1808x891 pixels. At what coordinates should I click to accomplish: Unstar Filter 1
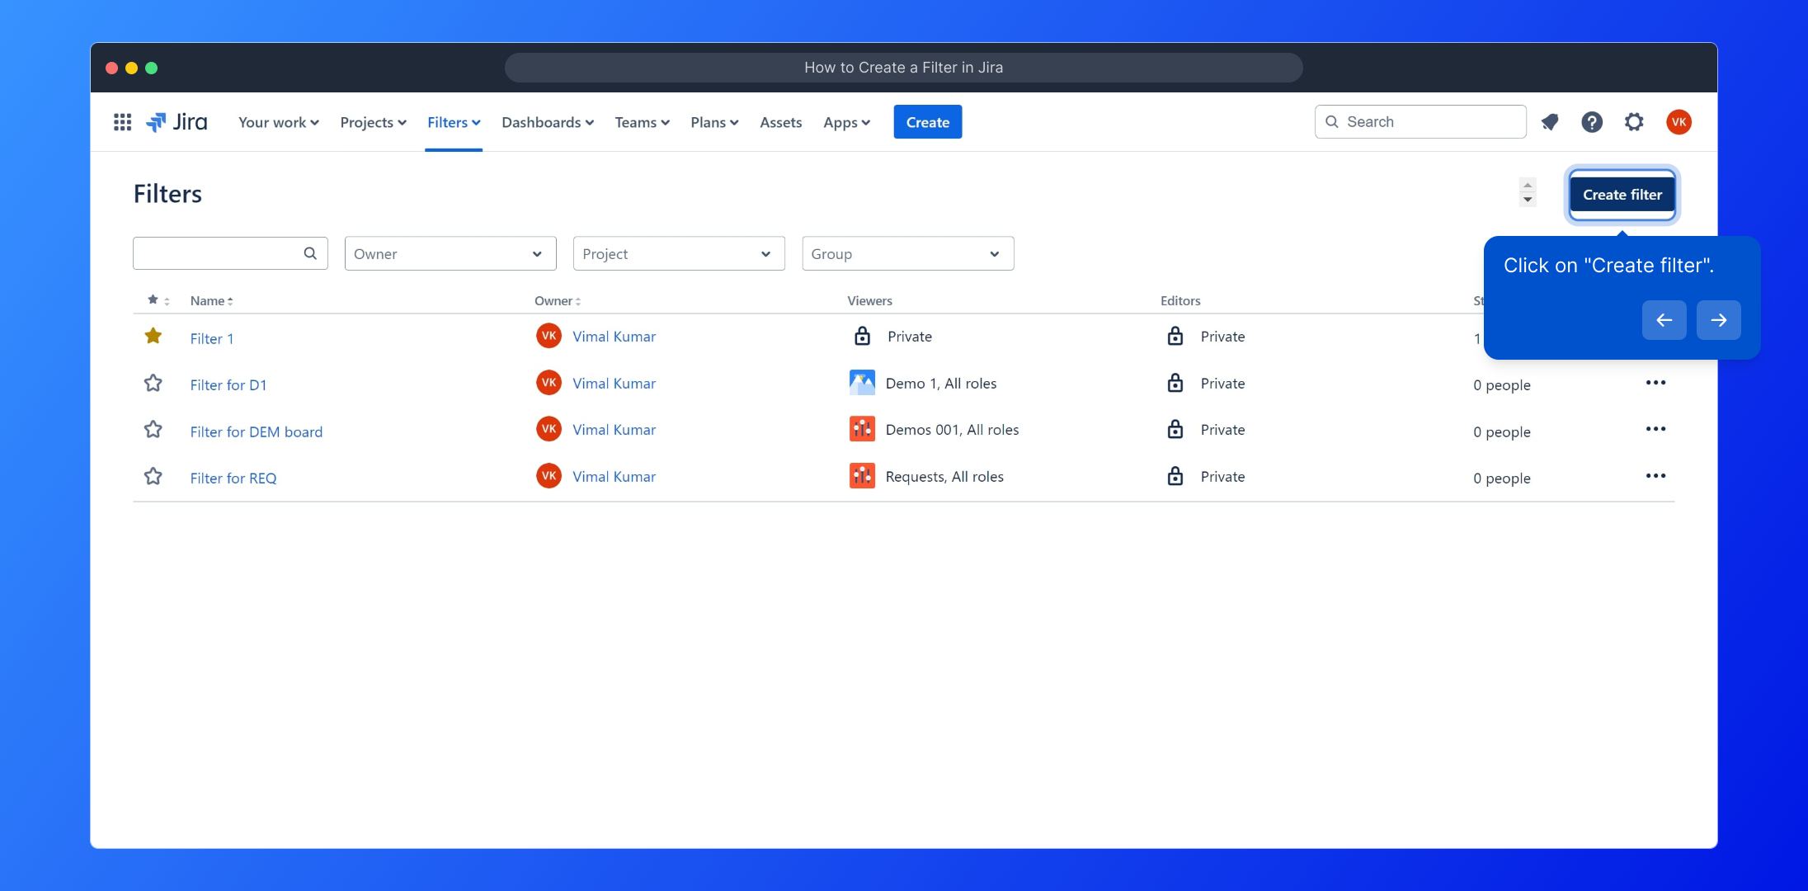[153, 336]
